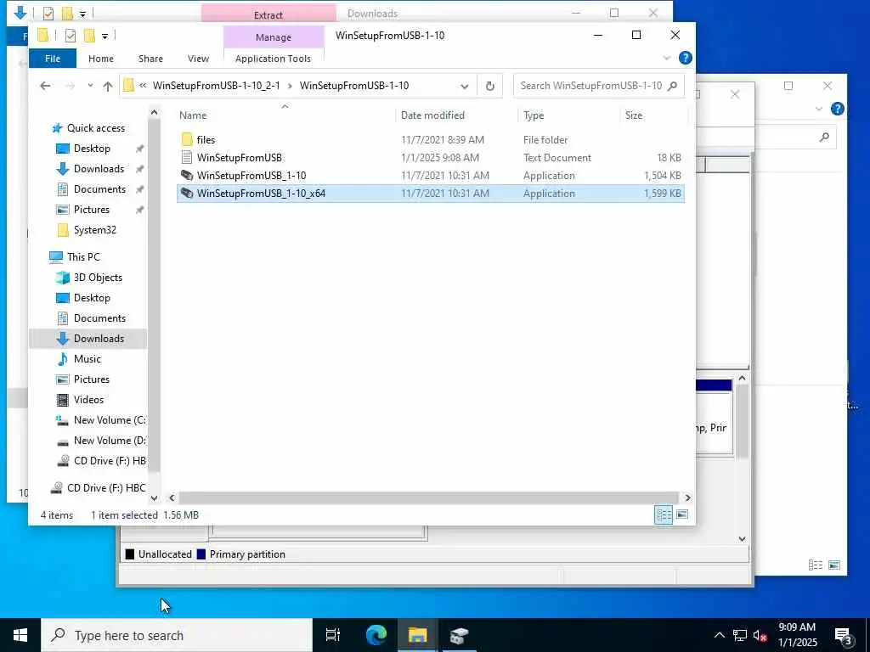Click File Explorer taskbar icon
Image resolution: width=870 pixels, height=652 pixels.
tap(418, 635)
